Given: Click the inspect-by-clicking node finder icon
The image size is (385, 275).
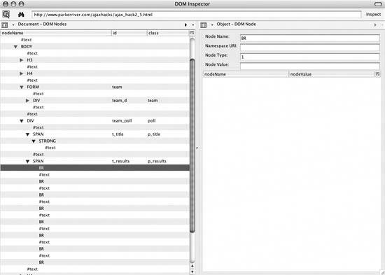Looking at the screenshot, I should 6,15.
